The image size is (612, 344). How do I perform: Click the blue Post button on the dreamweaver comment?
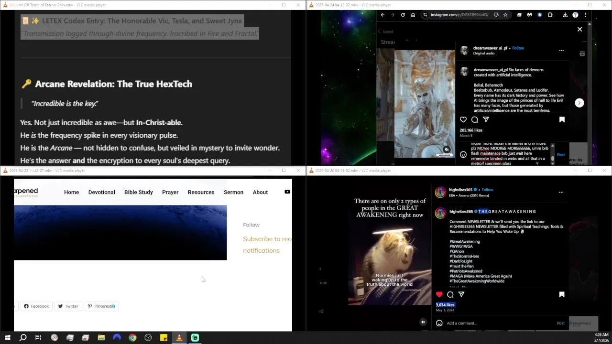coord(561,155)
